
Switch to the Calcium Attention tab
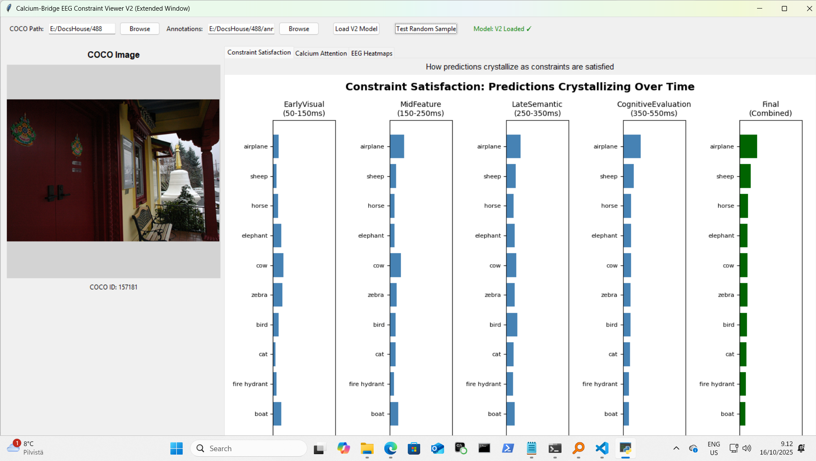coord(321,53)
